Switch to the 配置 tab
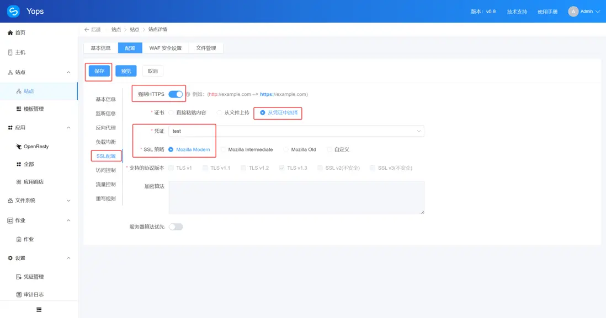Viewport: 606px width, 318px height. 130,48
